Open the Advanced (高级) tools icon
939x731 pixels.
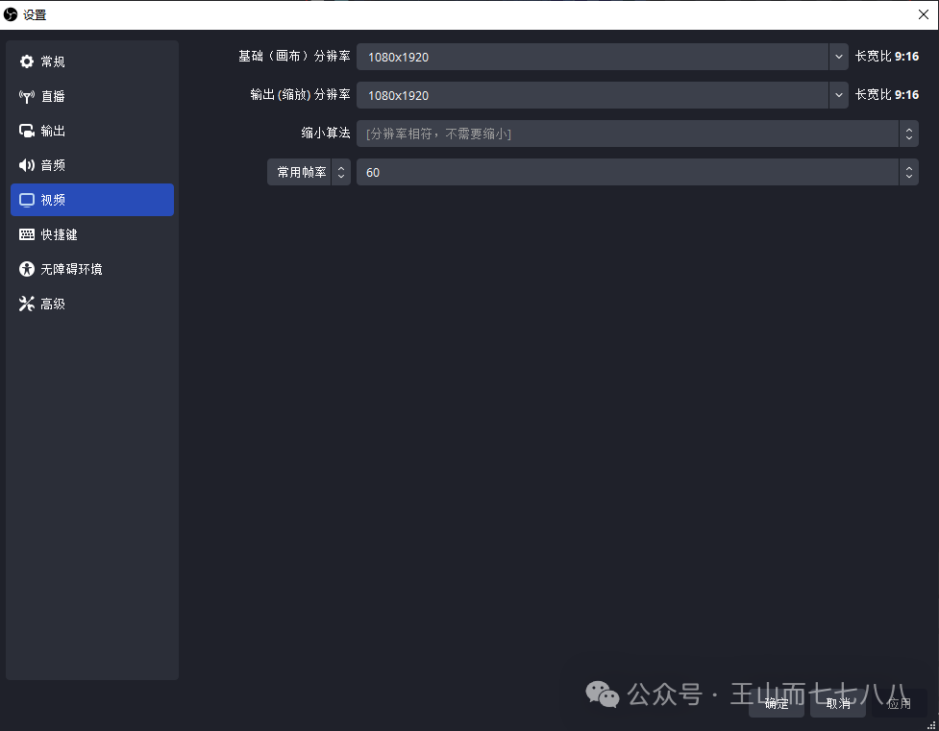click(x=27, y=304)
